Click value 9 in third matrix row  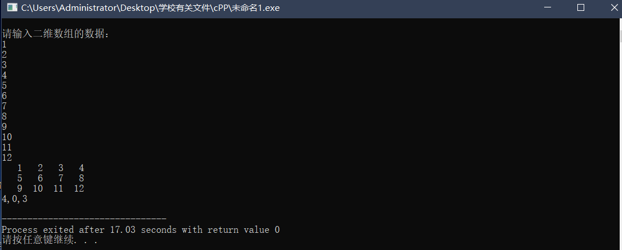19,188
